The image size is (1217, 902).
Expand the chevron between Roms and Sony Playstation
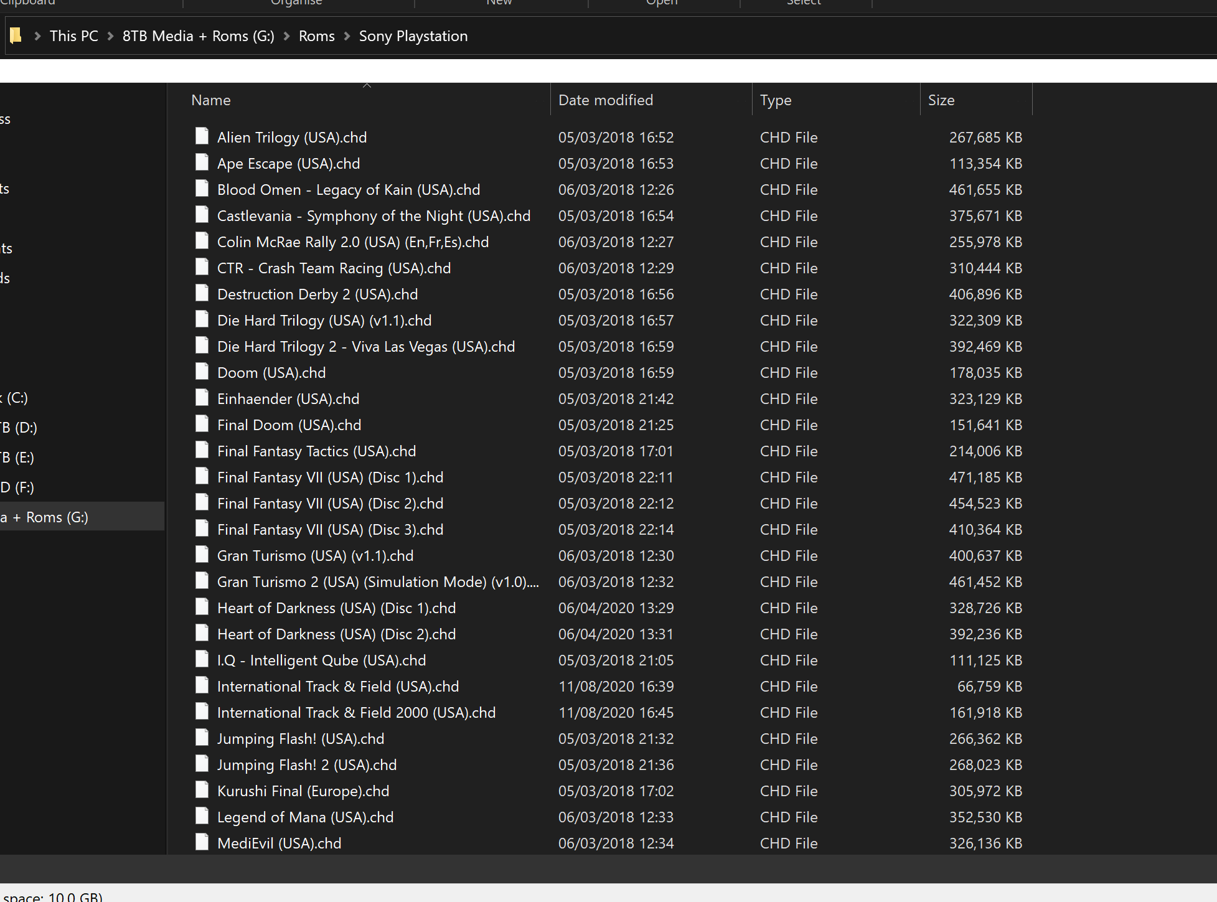pyautogui.click(x=347, y=36)
